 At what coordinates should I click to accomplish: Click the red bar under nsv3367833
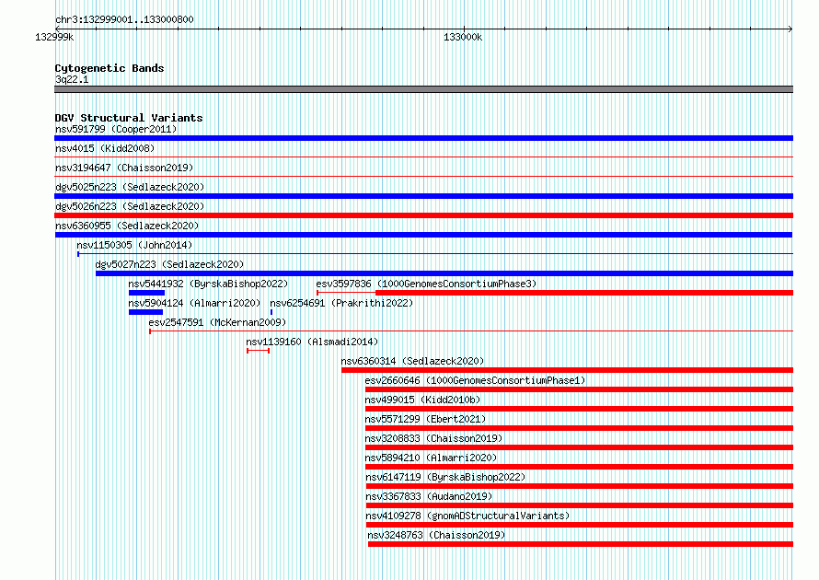click(x=579, y=505)
